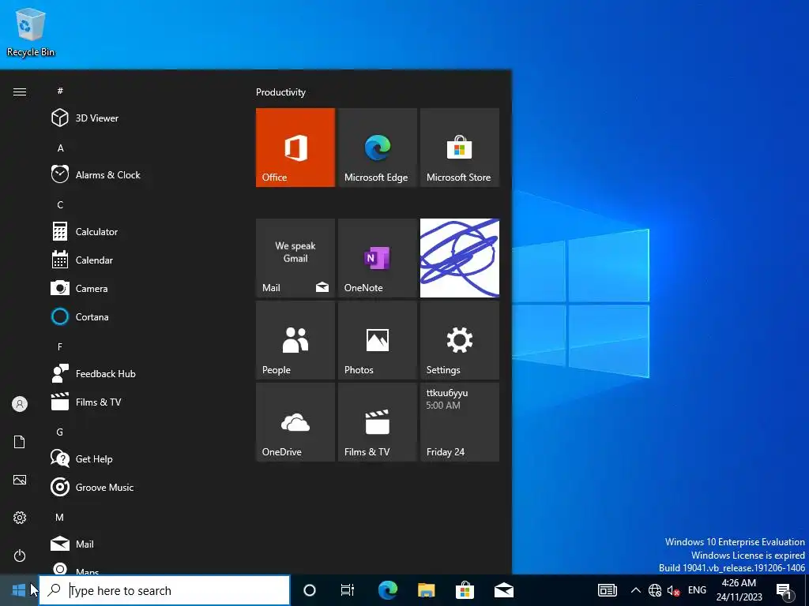Open the Films & TV tile

point(377,422)
